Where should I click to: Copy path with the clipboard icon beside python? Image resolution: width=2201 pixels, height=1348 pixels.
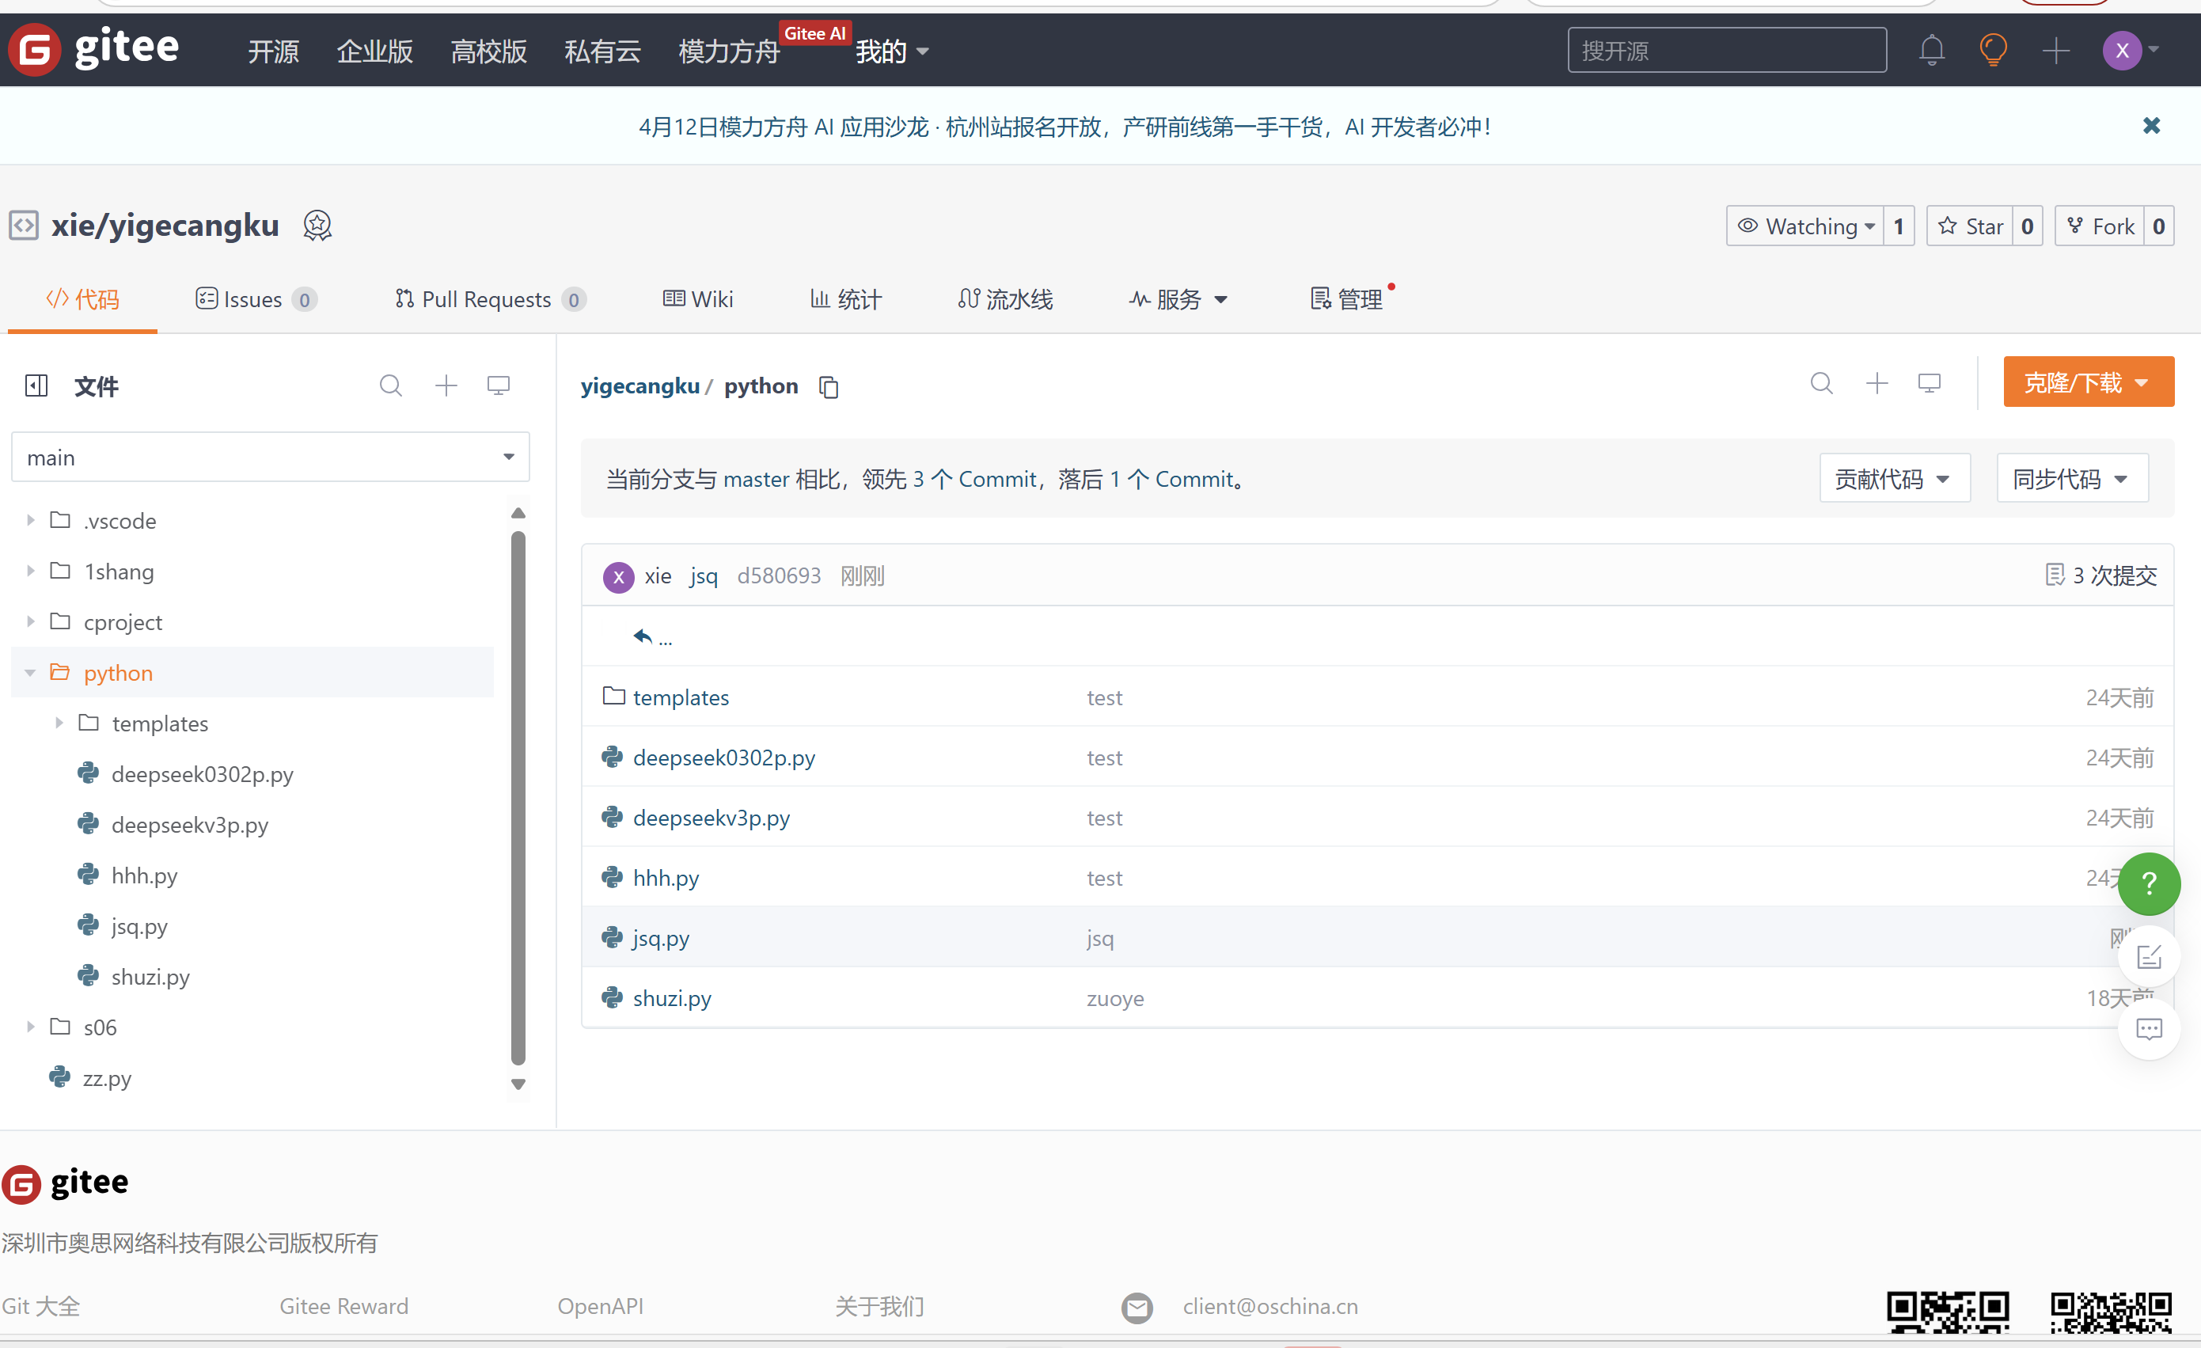click(x=828, y=387)
